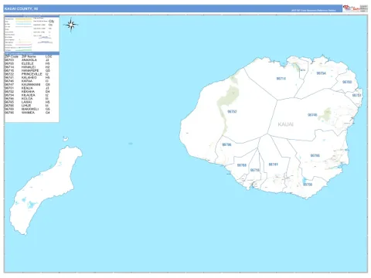Click the yellow line sample in the legend
Screen dimensions: 371x278
click(23, 19)
